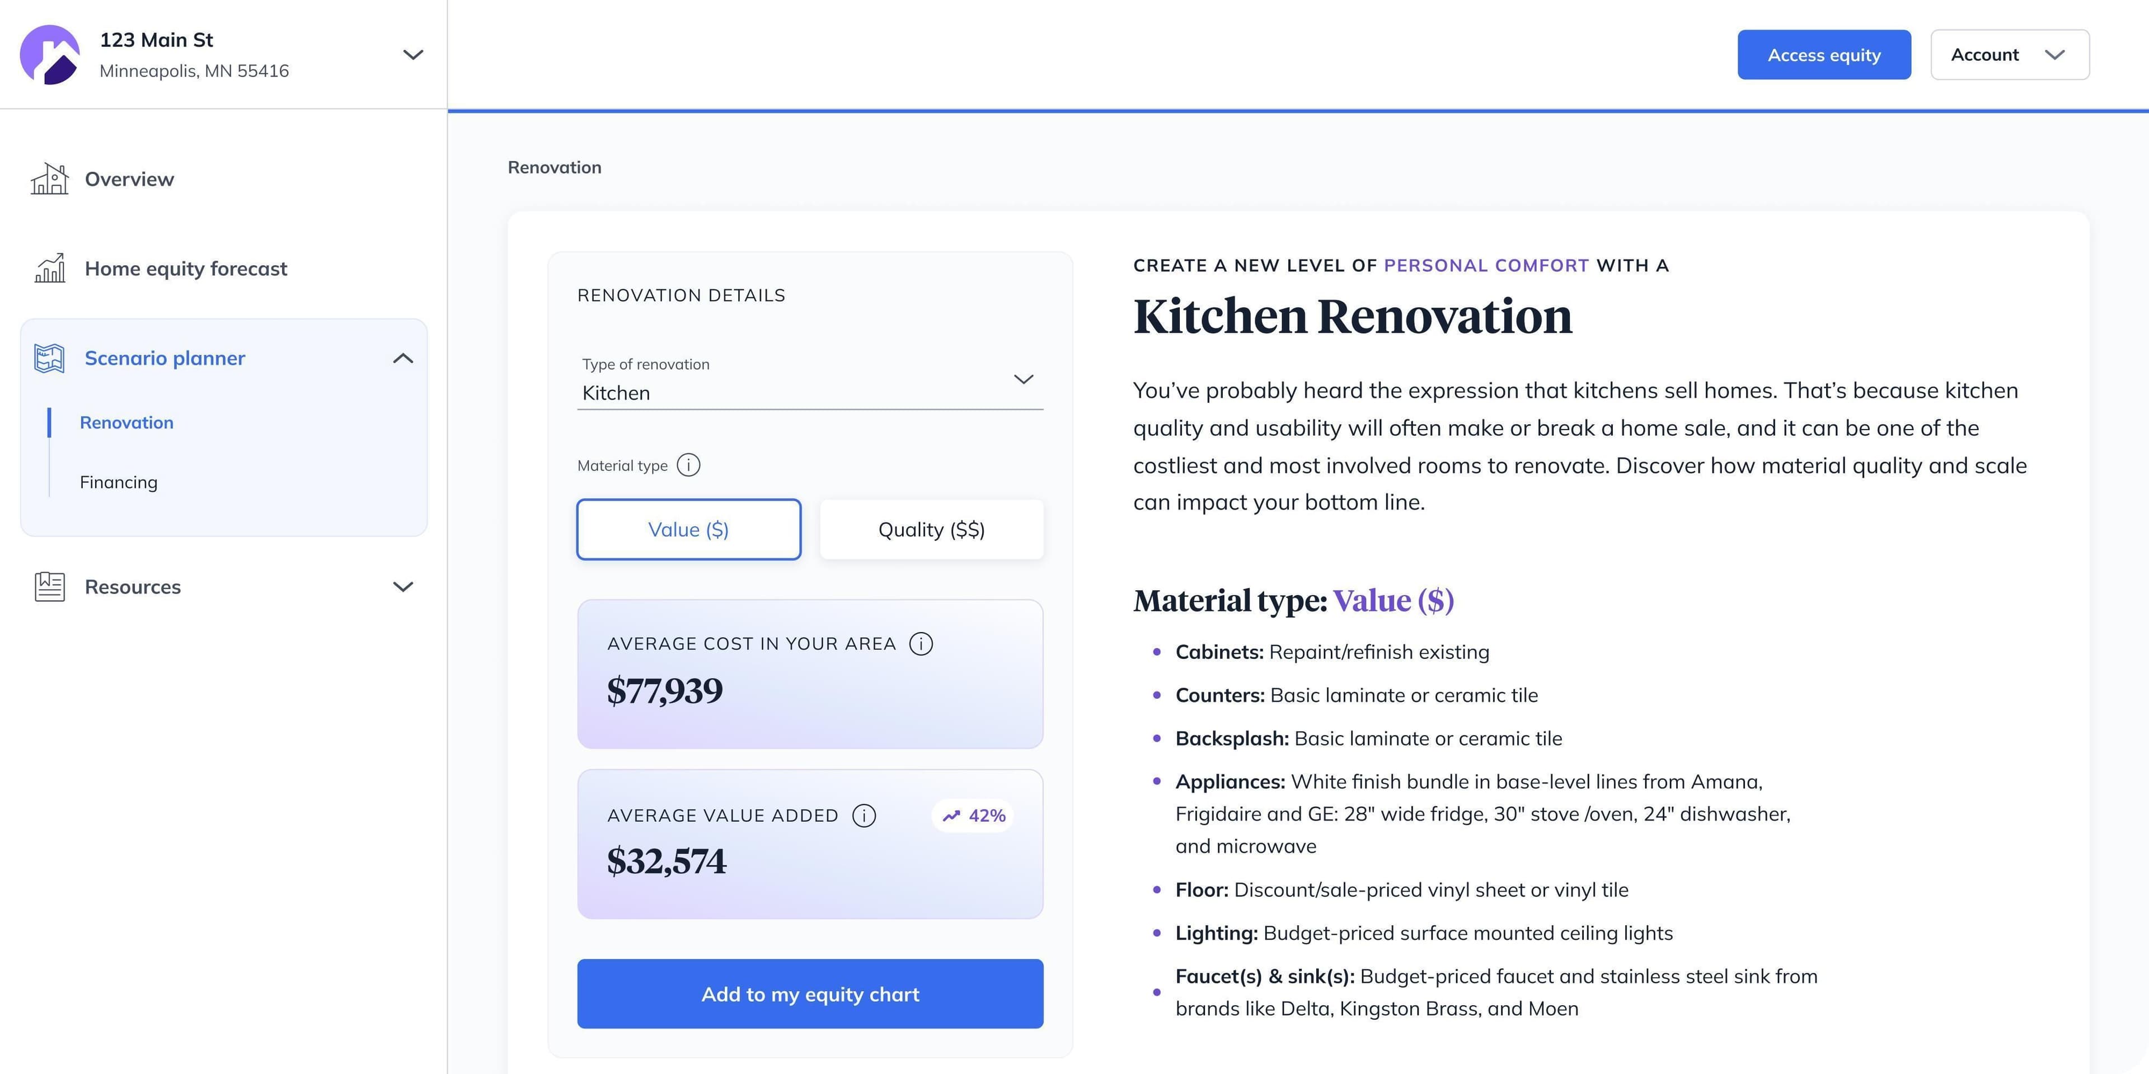Select the Overview house icon
The height and width of the screenshot is (1074, 2149).
[x=50, y=178]
